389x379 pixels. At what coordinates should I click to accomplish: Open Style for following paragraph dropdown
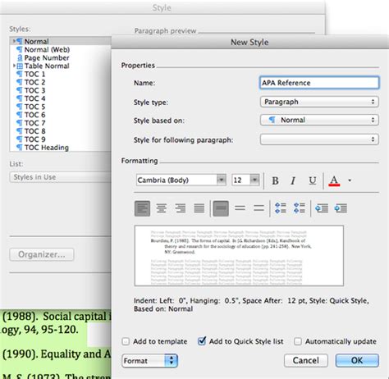click(x=319, y=139)
